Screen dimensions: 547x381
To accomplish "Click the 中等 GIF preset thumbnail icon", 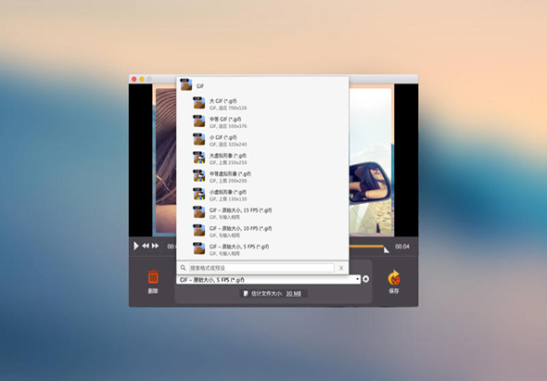I will pyautogui.click(x=198, y=121).
